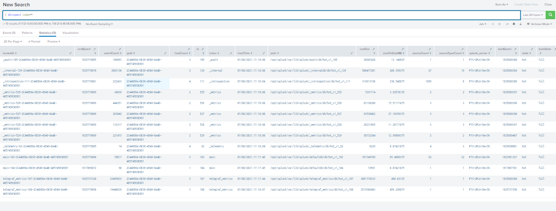Switch to the Visualization tab
556x211 pixels.
pyautogui.click(x=70, y=32)
